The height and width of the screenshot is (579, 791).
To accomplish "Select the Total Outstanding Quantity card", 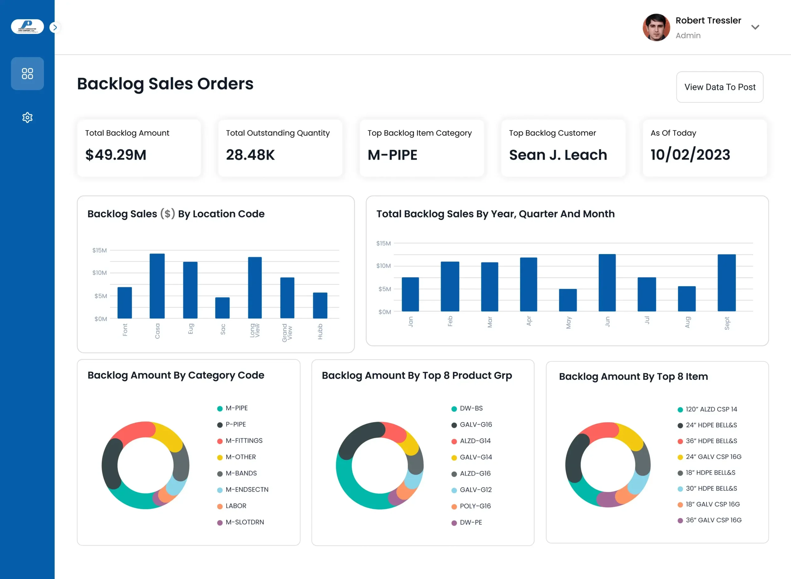I will click(x=280, y=148).
